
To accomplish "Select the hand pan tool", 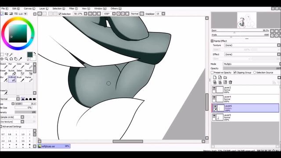I will [x=16, y=59].
